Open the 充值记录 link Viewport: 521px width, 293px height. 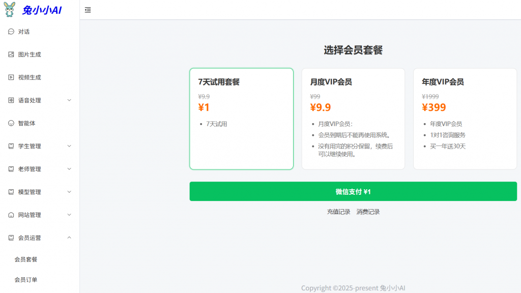[x=338, y=212]
